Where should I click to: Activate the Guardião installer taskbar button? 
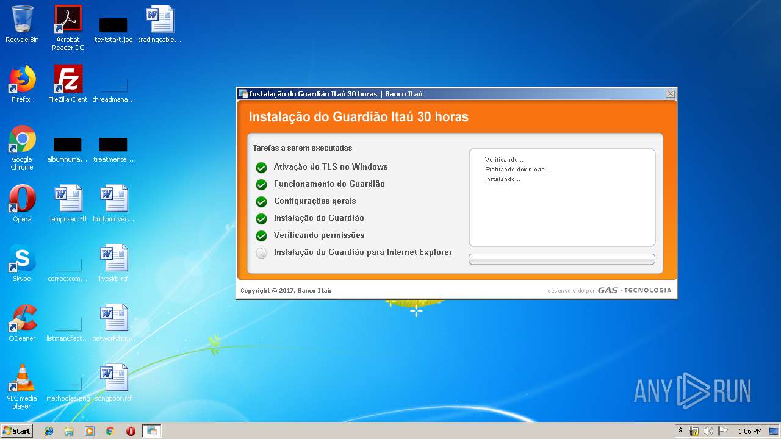[152, 431]
